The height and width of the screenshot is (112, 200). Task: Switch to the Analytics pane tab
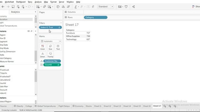(x=15, y=12)
